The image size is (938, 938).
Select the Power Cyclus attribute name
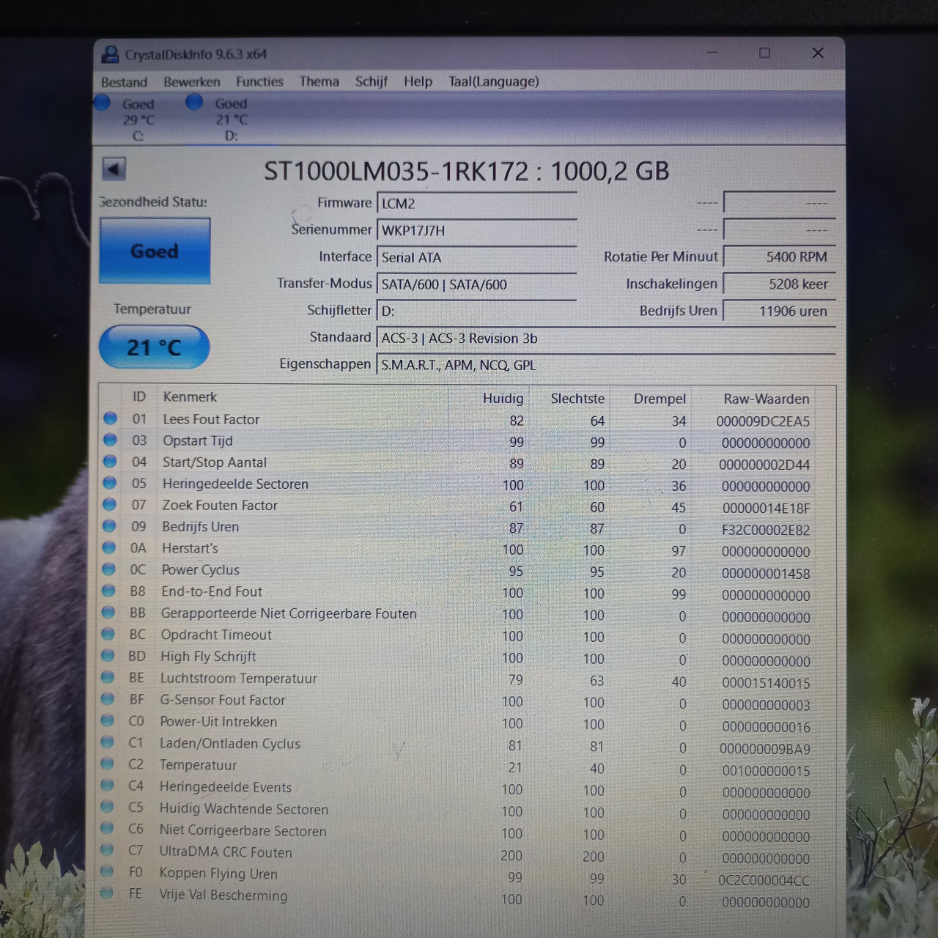pos(200,570)
